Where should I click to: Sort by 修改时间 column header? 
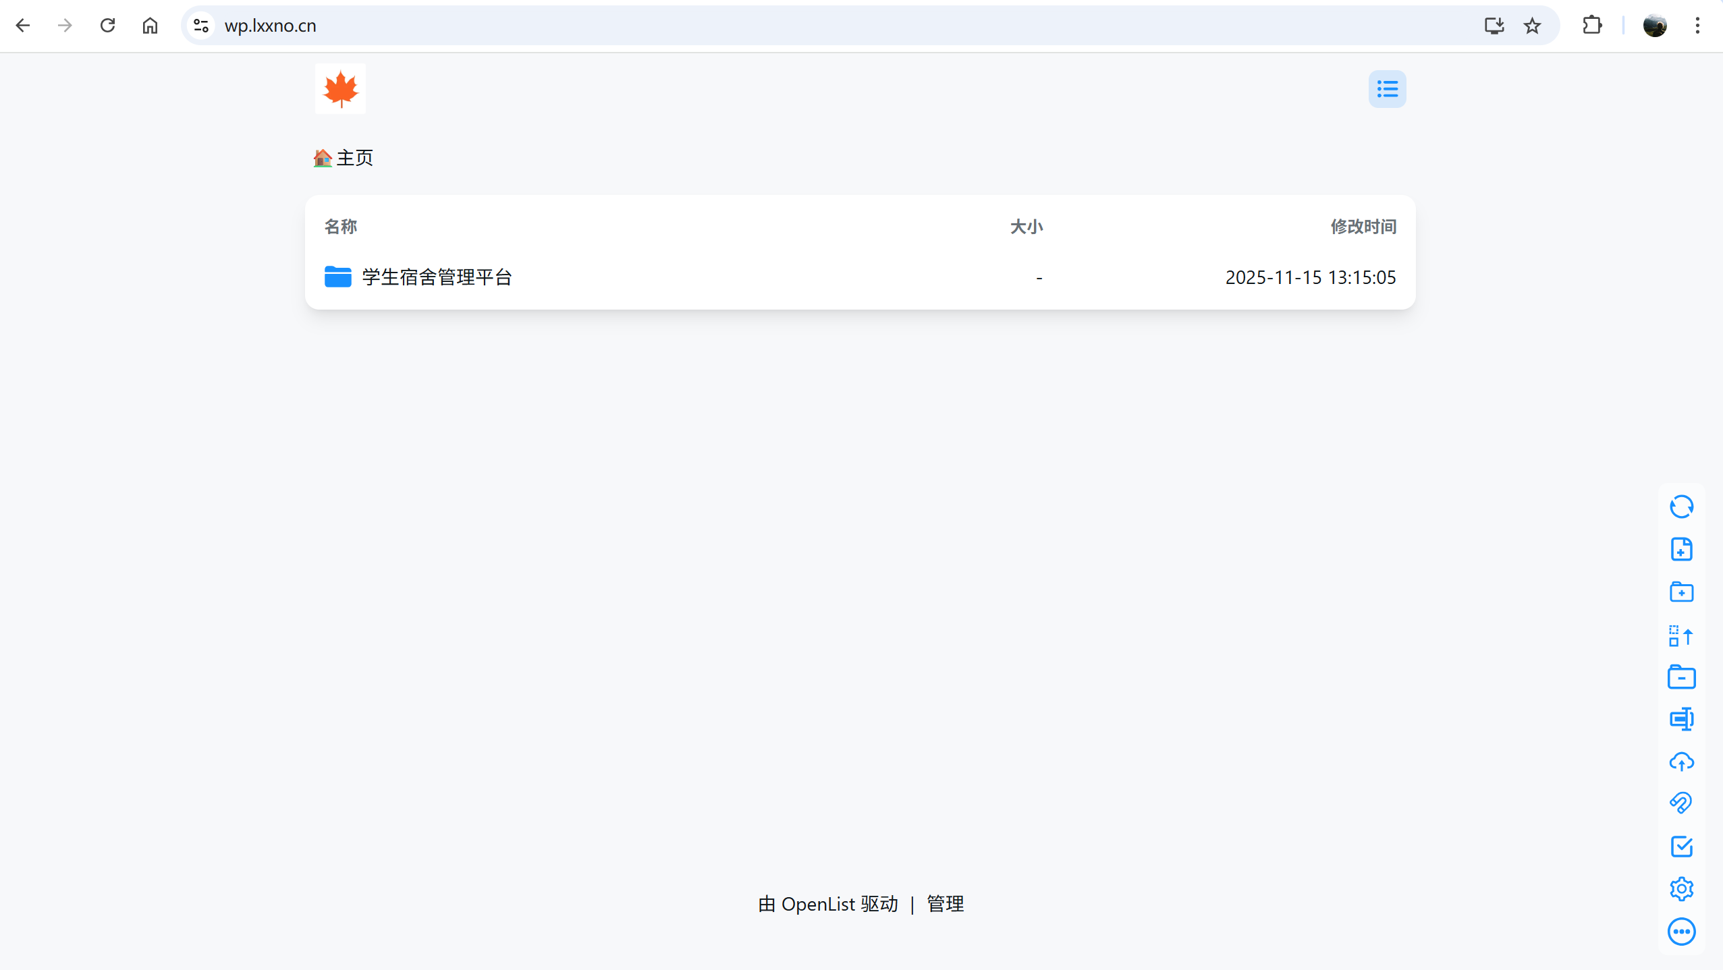point(1363,227)
